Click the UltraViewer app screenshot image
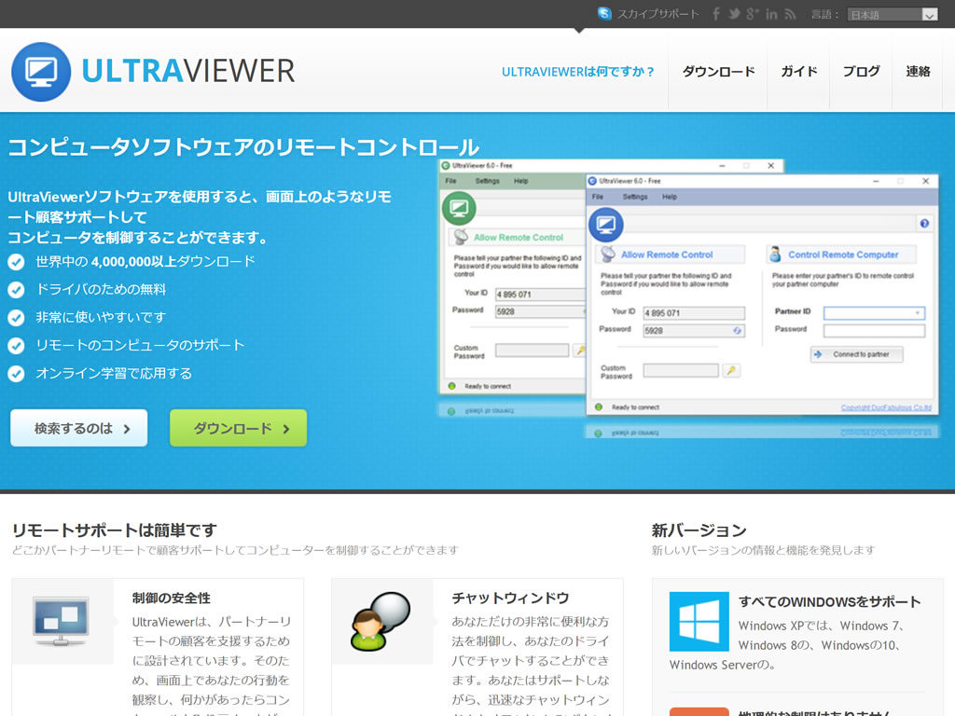 click(688, 291)
